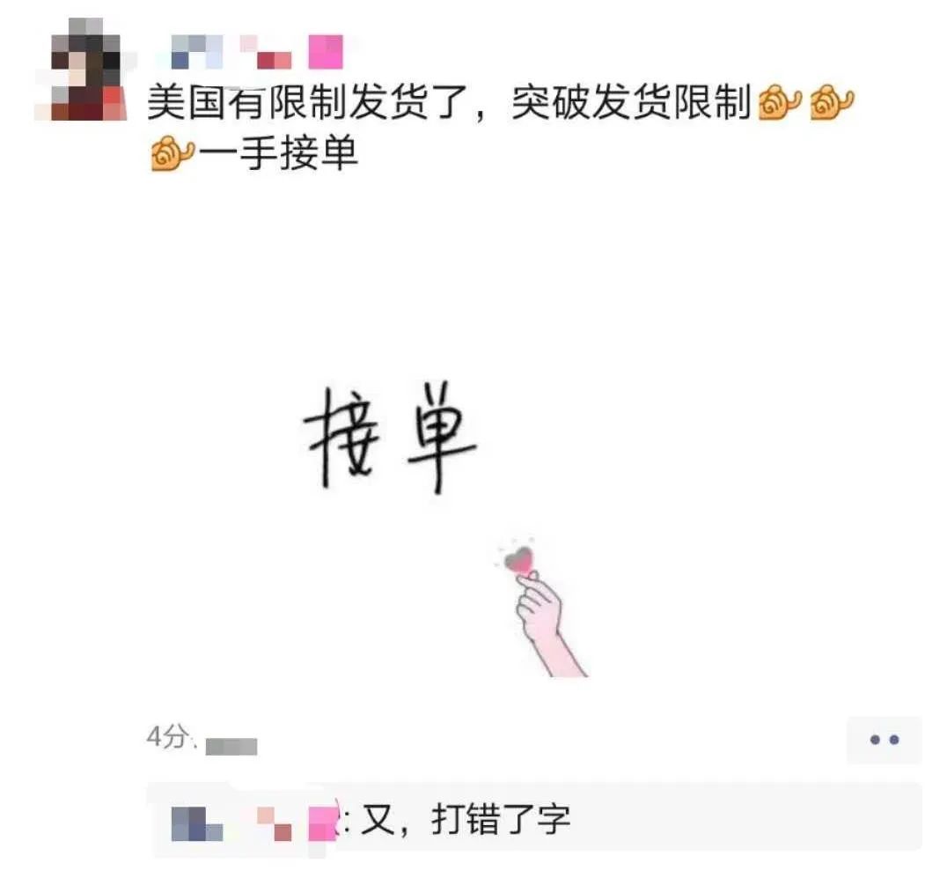This screenshot has width=947, height=878.
Task: Open the poster's pixelated profile avatar
Action: click(x=80, y=69)
